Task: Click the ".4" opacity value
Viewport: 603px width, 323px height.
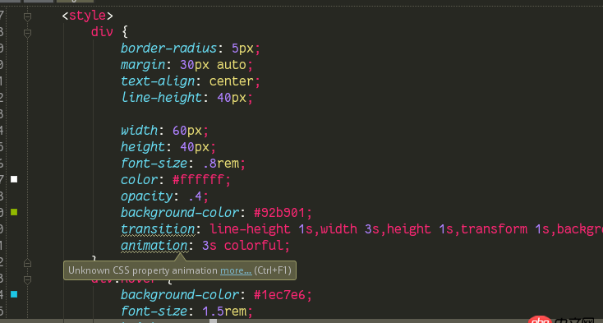Action: point(195,197)
